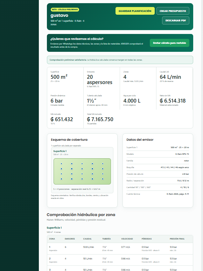Click the '4.000 L' agua por ciclo value
The width and height of the screenshot is (203, 271).
click(x=132, y=101)
